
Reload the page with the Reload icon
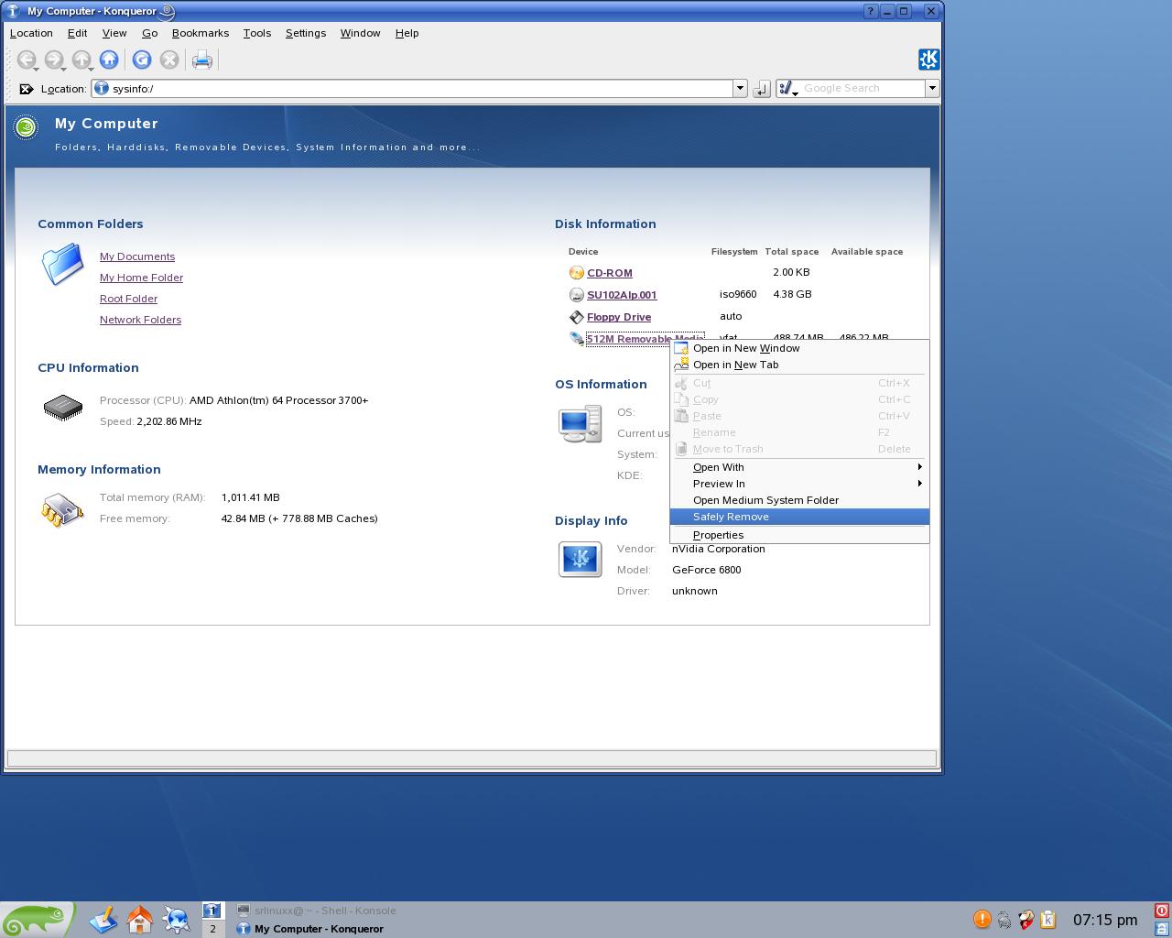(142, 60)
